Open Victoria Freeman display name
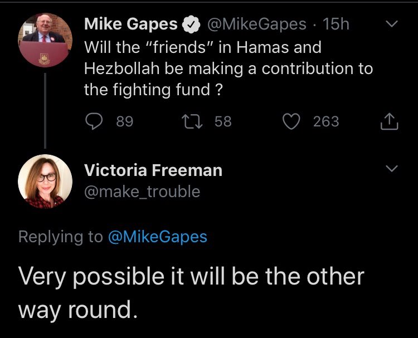Screen dimensions: 418x338 pos(153,170)
